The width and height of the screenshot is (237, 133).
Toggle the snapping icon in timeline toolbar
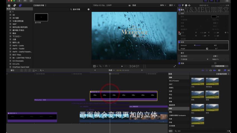click(214, 70)
